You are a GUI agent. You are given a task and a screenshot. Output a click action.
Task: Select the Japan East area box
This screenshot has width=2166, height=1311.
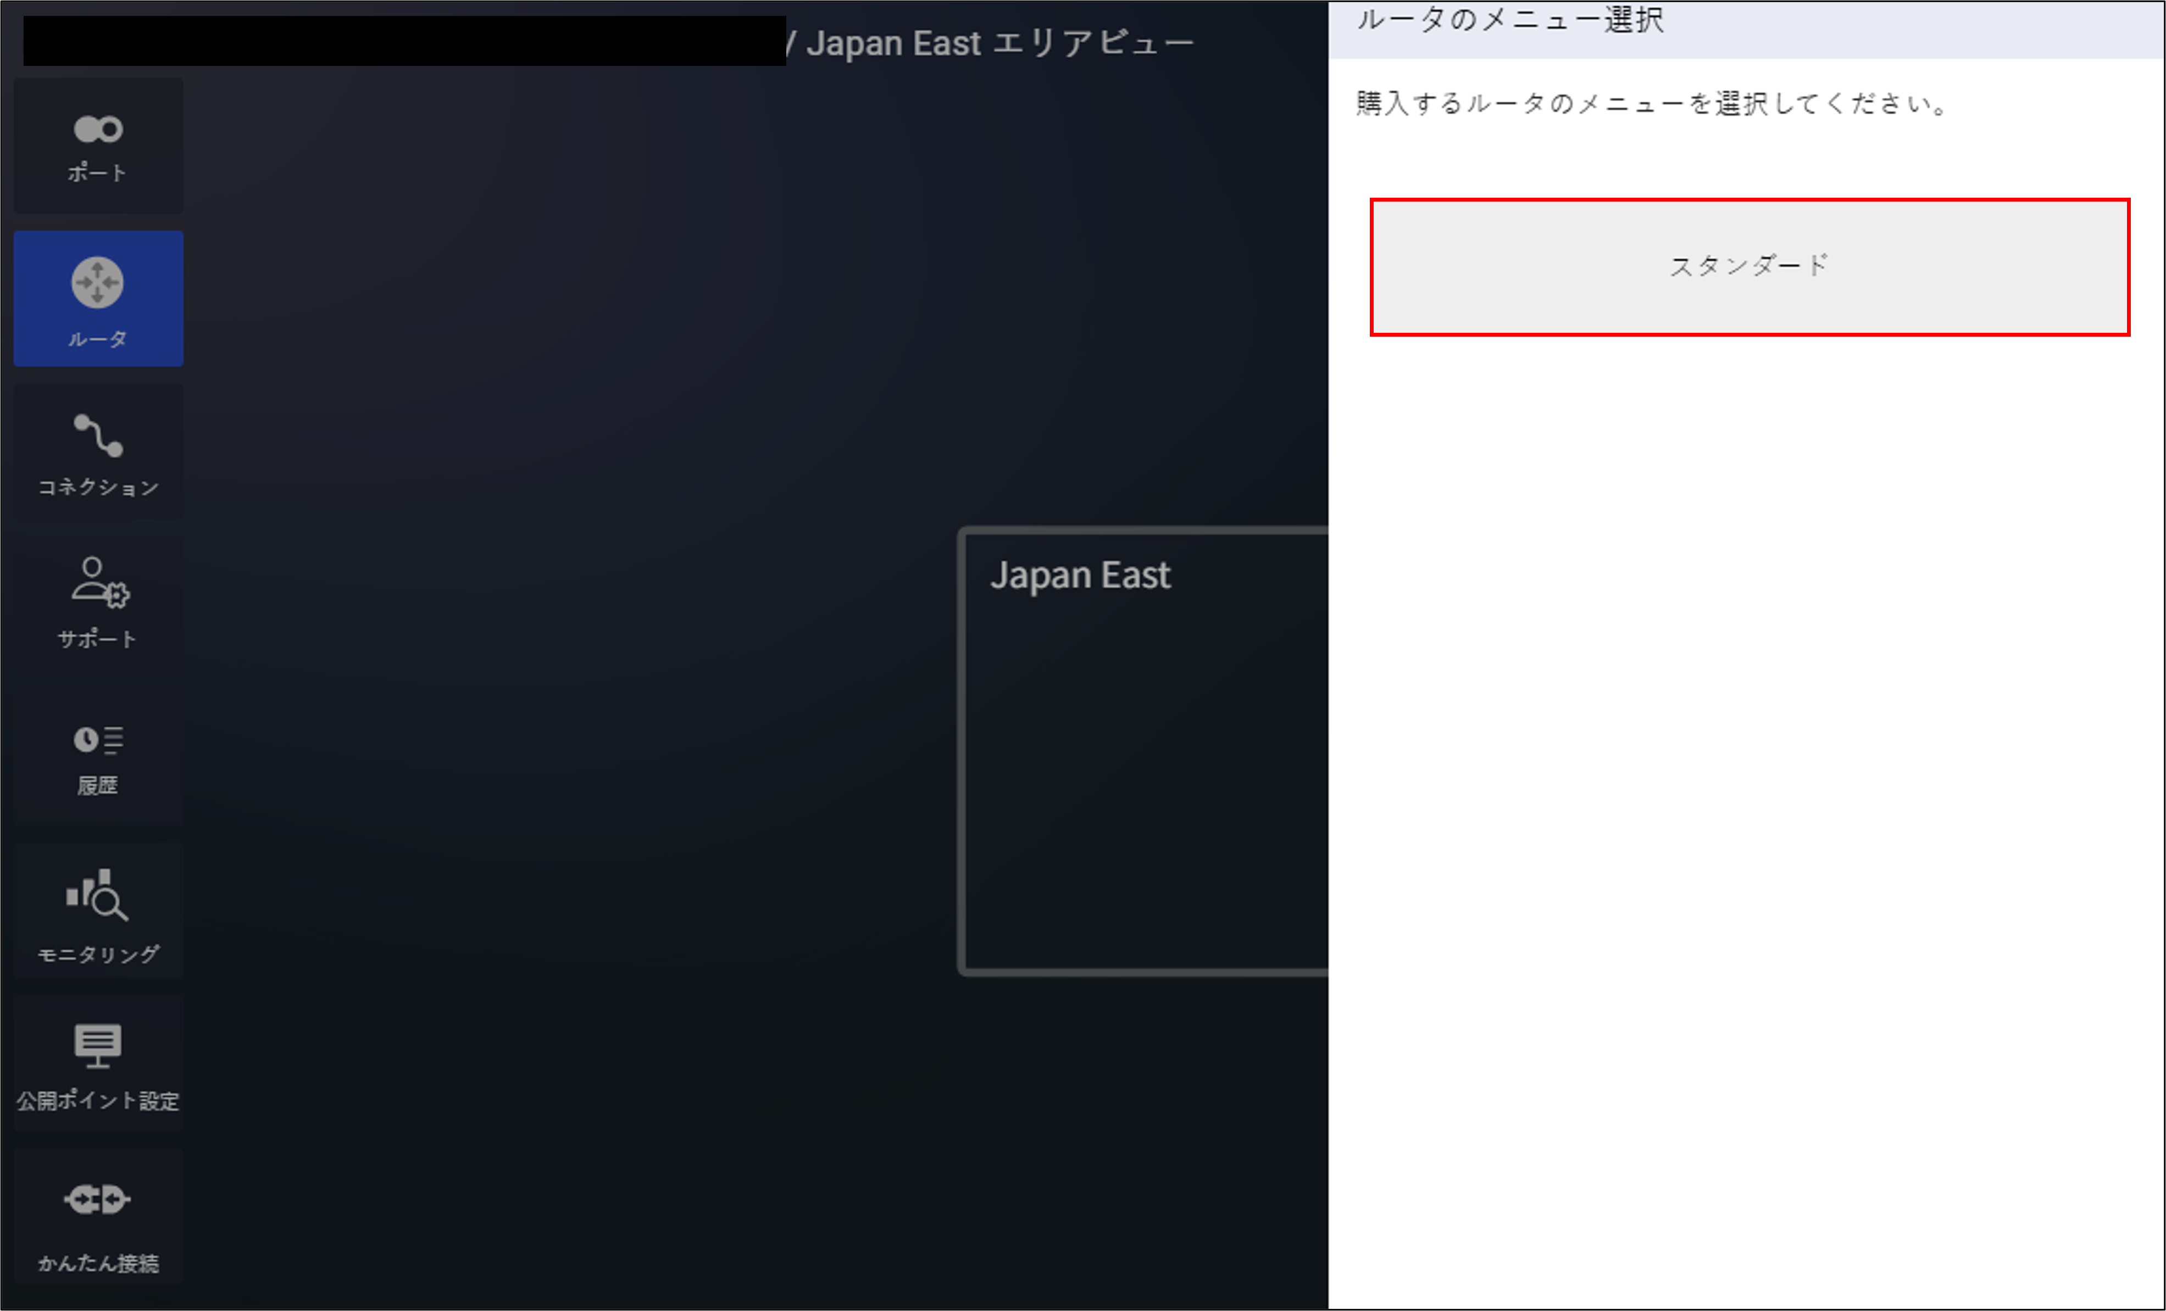coord(1143,751)
